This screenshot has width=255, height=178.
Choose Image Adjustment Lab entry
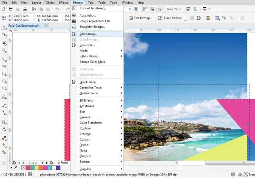pos(97,21)
